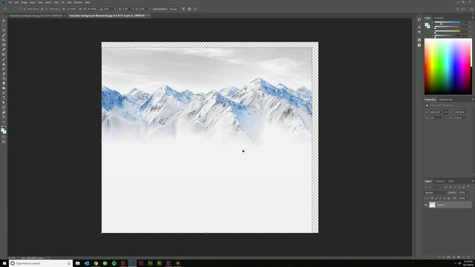This screenshot has width=475, height=267.
Task: Open the Interpolation dropdown
Action: pyautogui.click(x=174, y=9)
